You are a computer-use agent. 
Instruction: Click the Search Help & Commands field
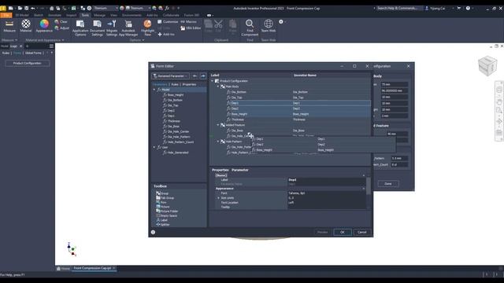coord(398,8)
